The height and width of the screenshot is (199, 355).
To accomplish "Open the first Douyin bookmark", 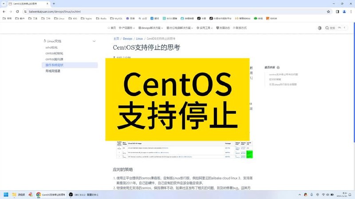I will point(201,18).
